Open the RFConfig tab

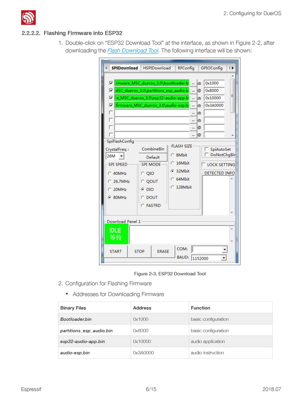click(x=186, y=68)
